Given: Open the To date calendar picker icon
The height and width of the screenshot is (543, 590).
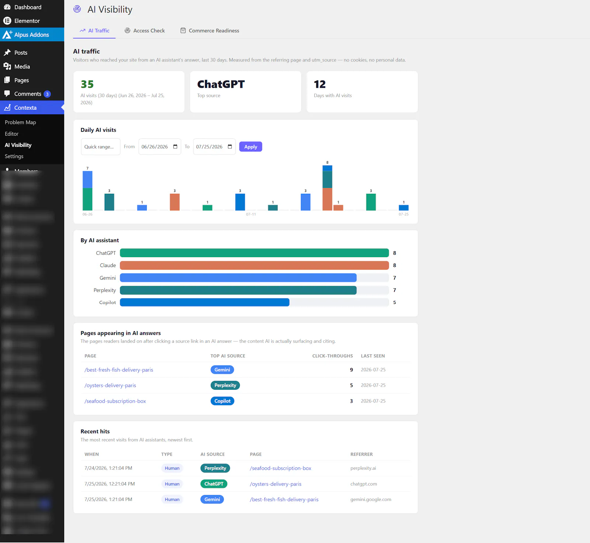Looking at the screenshot, I should [x=230, y=147].
